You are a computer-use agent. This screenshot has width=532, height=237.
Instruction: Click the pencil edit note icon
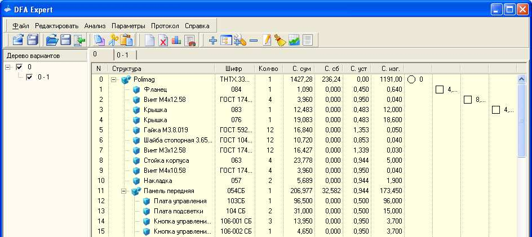[267, 41]
